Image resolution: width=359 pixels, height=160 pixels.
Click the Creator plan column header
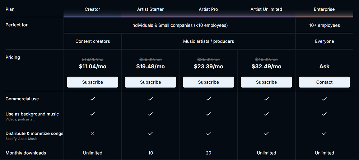(x=93, y=9)
